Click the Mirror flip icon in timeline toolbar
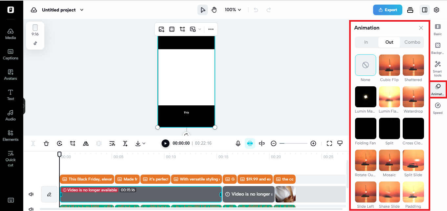This screenshot has width=447, height=211. 86,143
